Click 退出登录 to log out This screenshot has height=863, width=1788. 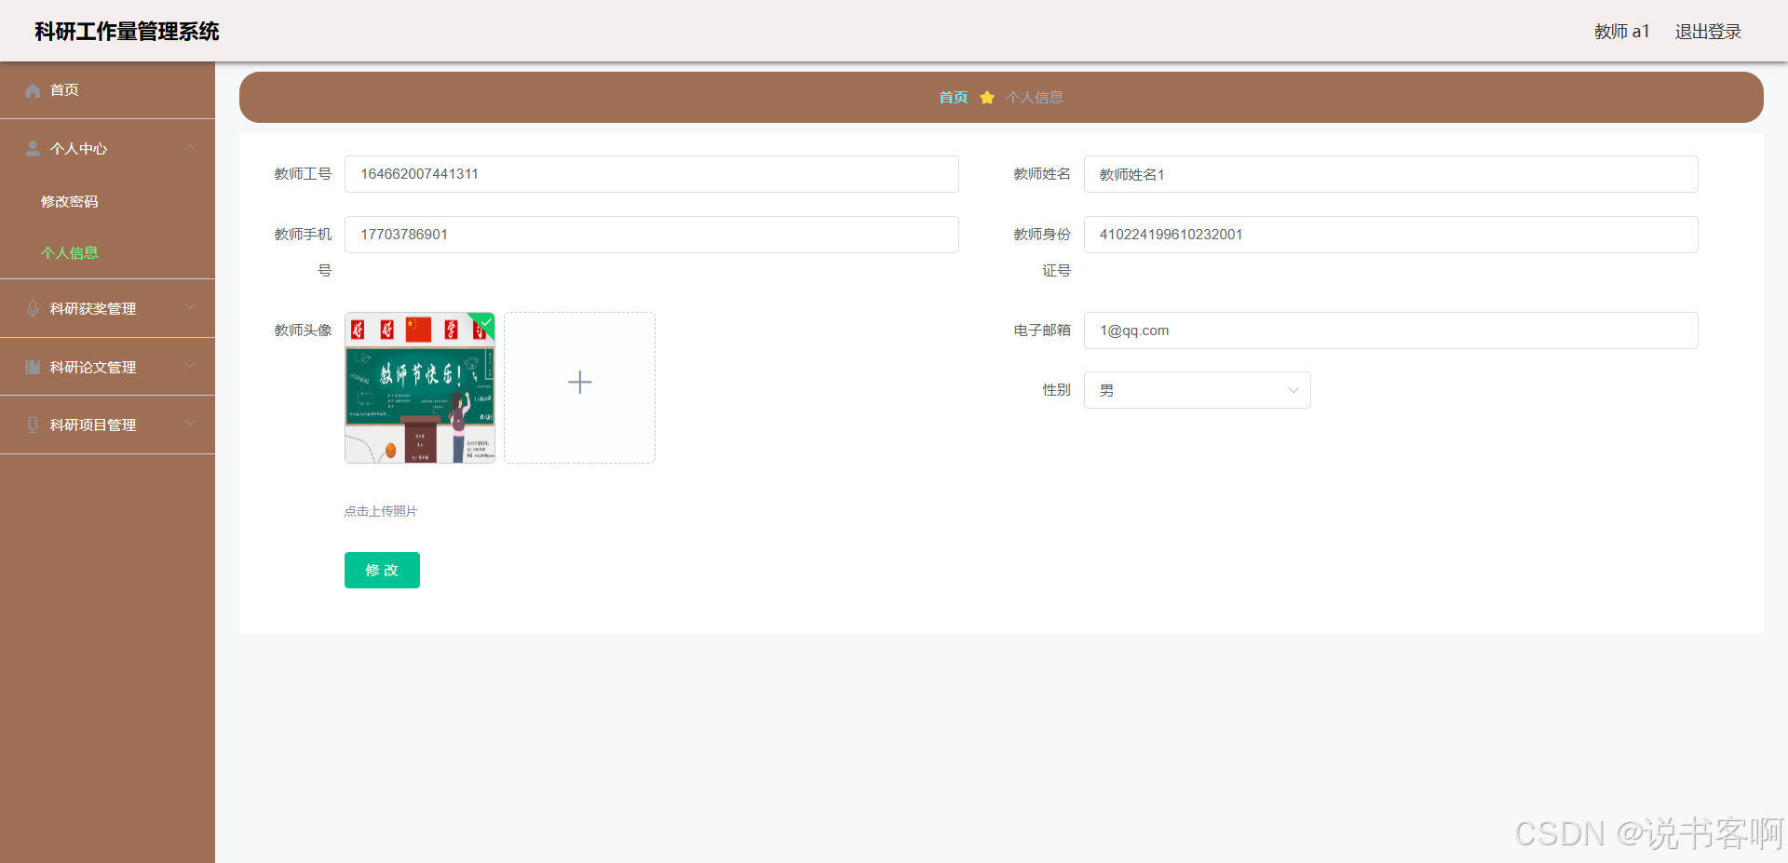tap(1707, 32)
